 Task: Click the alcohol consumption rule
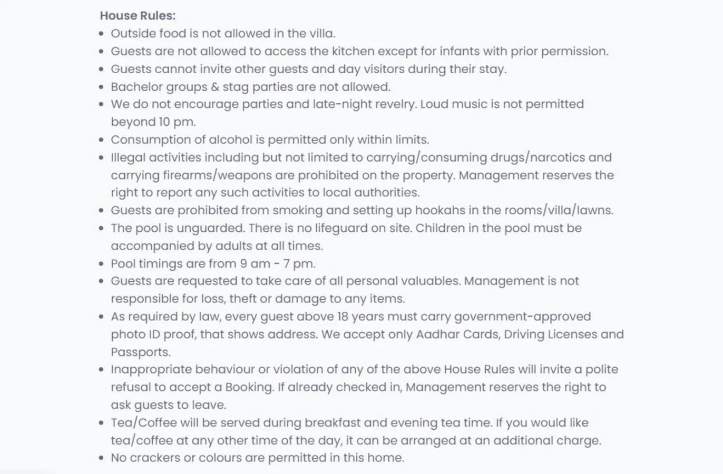click(269, 140)
